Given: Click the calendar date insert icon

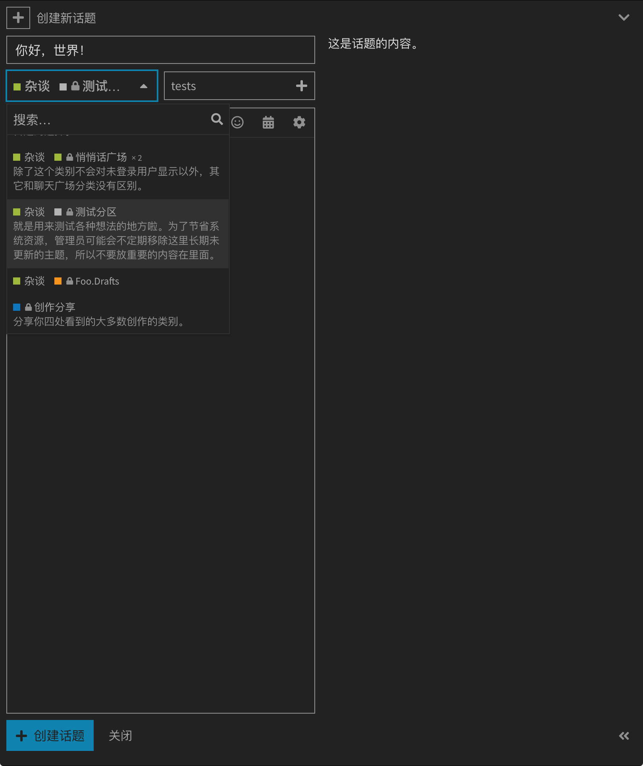Looking at the screenshot, I should 268,122.
